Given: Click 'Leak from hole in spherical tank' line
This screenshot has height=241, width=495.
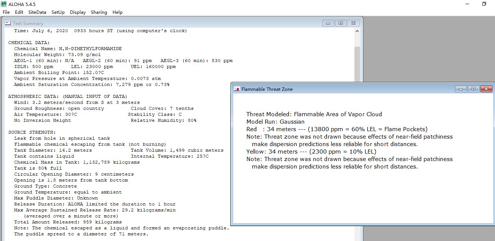Looking at the screenshot, I should 62,138.
